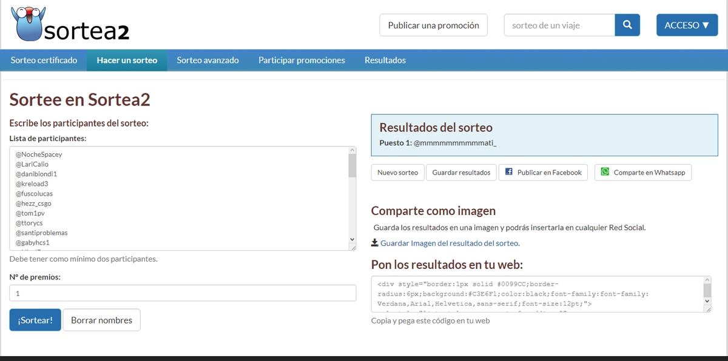This screenshot has width=728, height=361.
Task: Select the Hacer un sorteo tab
Action: pyautogui.click(x=127, y=60)
